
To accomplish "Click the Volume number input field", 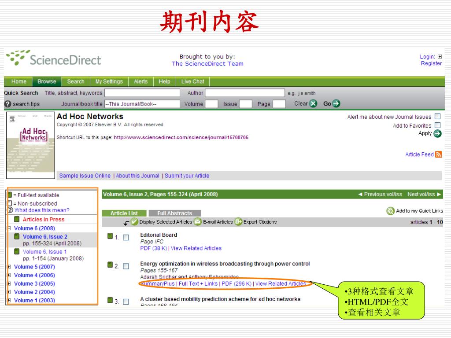I will click(211, 104).
